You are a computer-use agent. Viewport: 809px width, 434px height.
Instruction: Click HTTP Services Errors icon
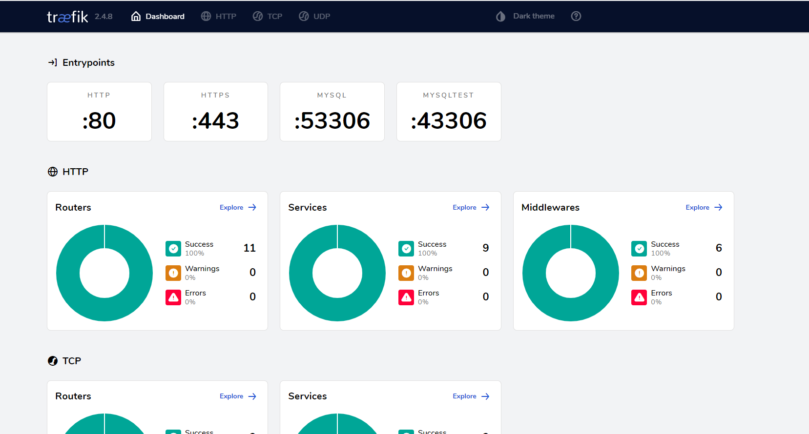pos(406,297)
